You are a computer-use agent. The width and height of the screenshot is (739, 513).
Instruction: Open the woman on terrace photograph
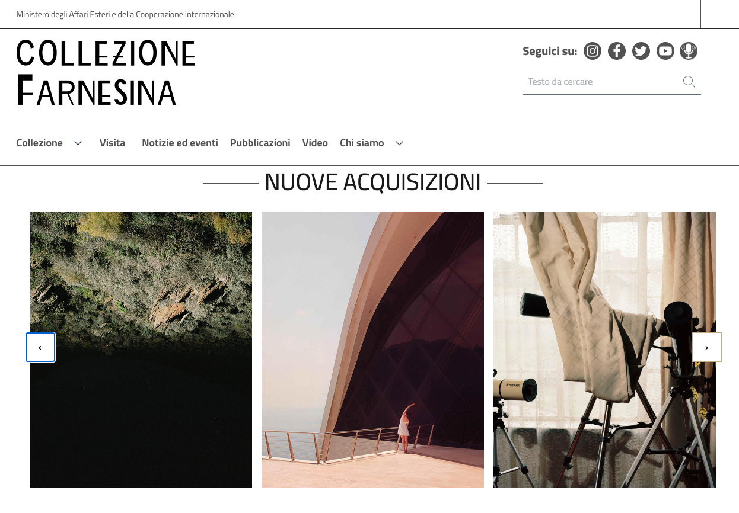(x=372, y=350)
